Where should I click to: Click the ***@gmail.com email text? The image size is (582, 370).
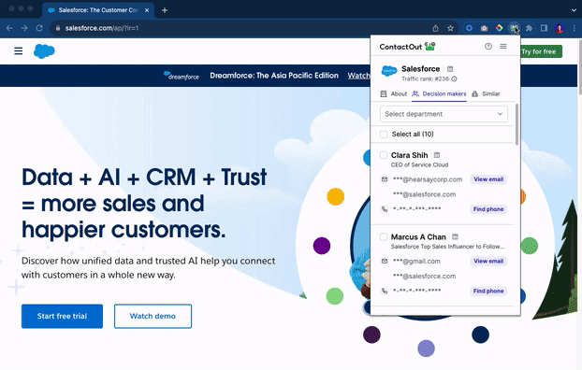[x=416, y=262]
